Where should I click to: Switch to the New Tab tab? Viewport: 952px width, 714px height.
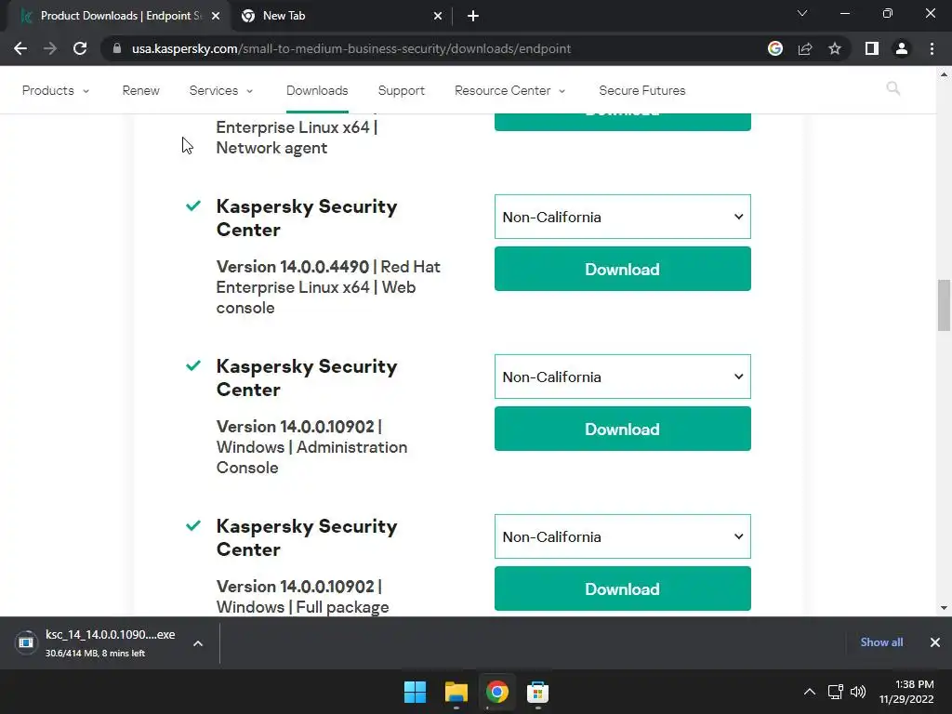tap(342, 16)
